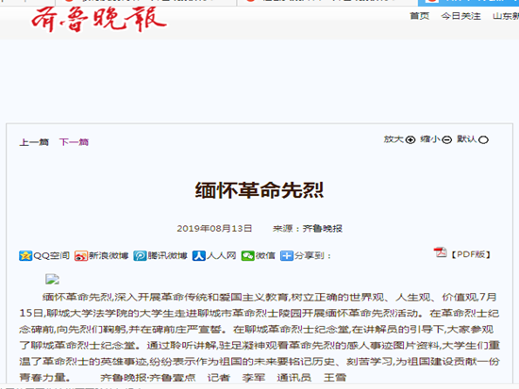Image resolution: width=519 pixels, height=389 pixels.
Task: Click the 腾讯微博 share icon
Action: click(140, 256)
